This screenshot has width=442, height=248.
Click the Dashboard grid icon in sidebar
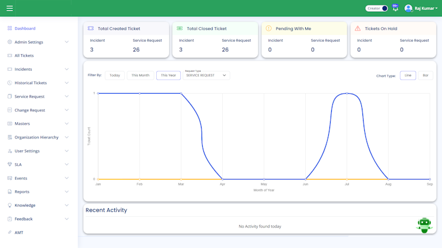pos(9,28)
